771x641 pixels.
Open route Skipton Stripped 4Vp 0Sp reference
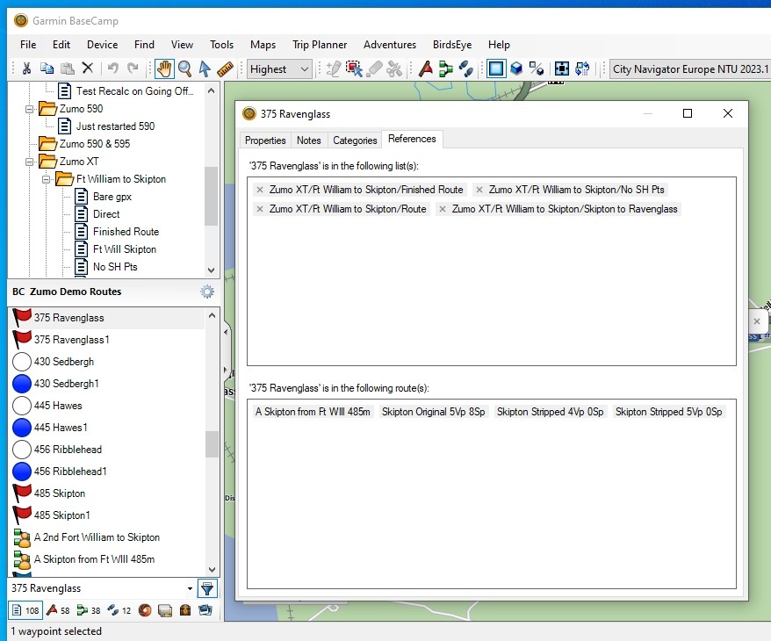[551, 412]
